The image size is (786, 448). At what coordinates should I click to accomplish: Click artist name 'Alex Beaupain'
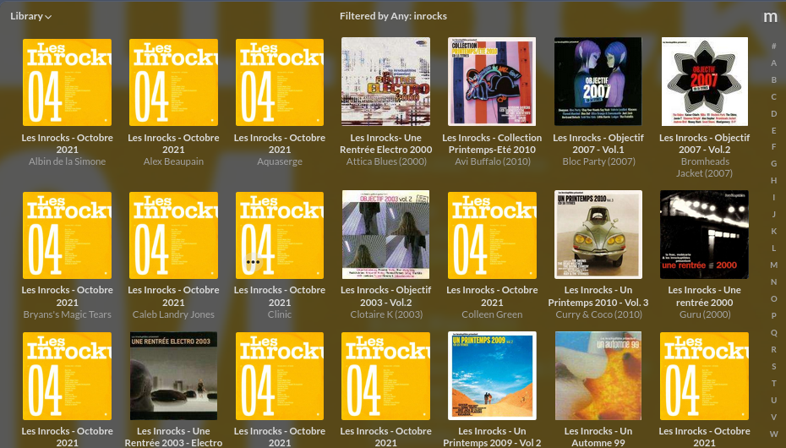click(173, 161)
